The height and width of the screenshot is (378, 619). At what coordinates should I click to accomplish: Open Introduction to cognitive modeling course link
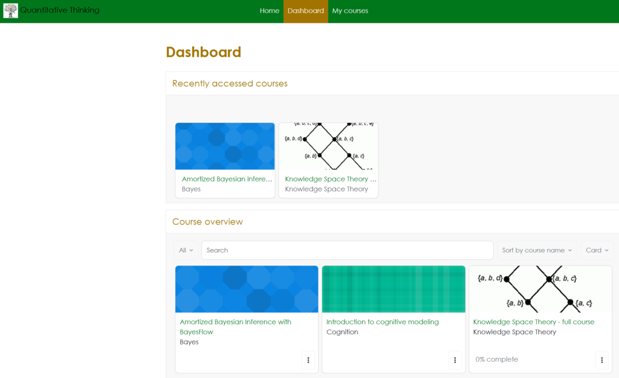click(382, 322)
